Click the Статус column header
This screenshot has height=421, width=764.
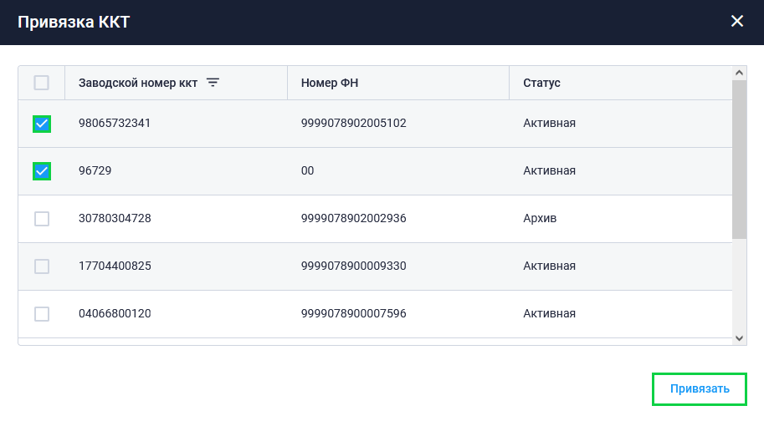click(x=541, y=83)
